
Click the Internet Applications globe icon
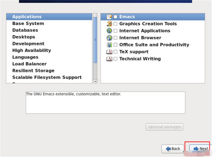tap(109, 31)
